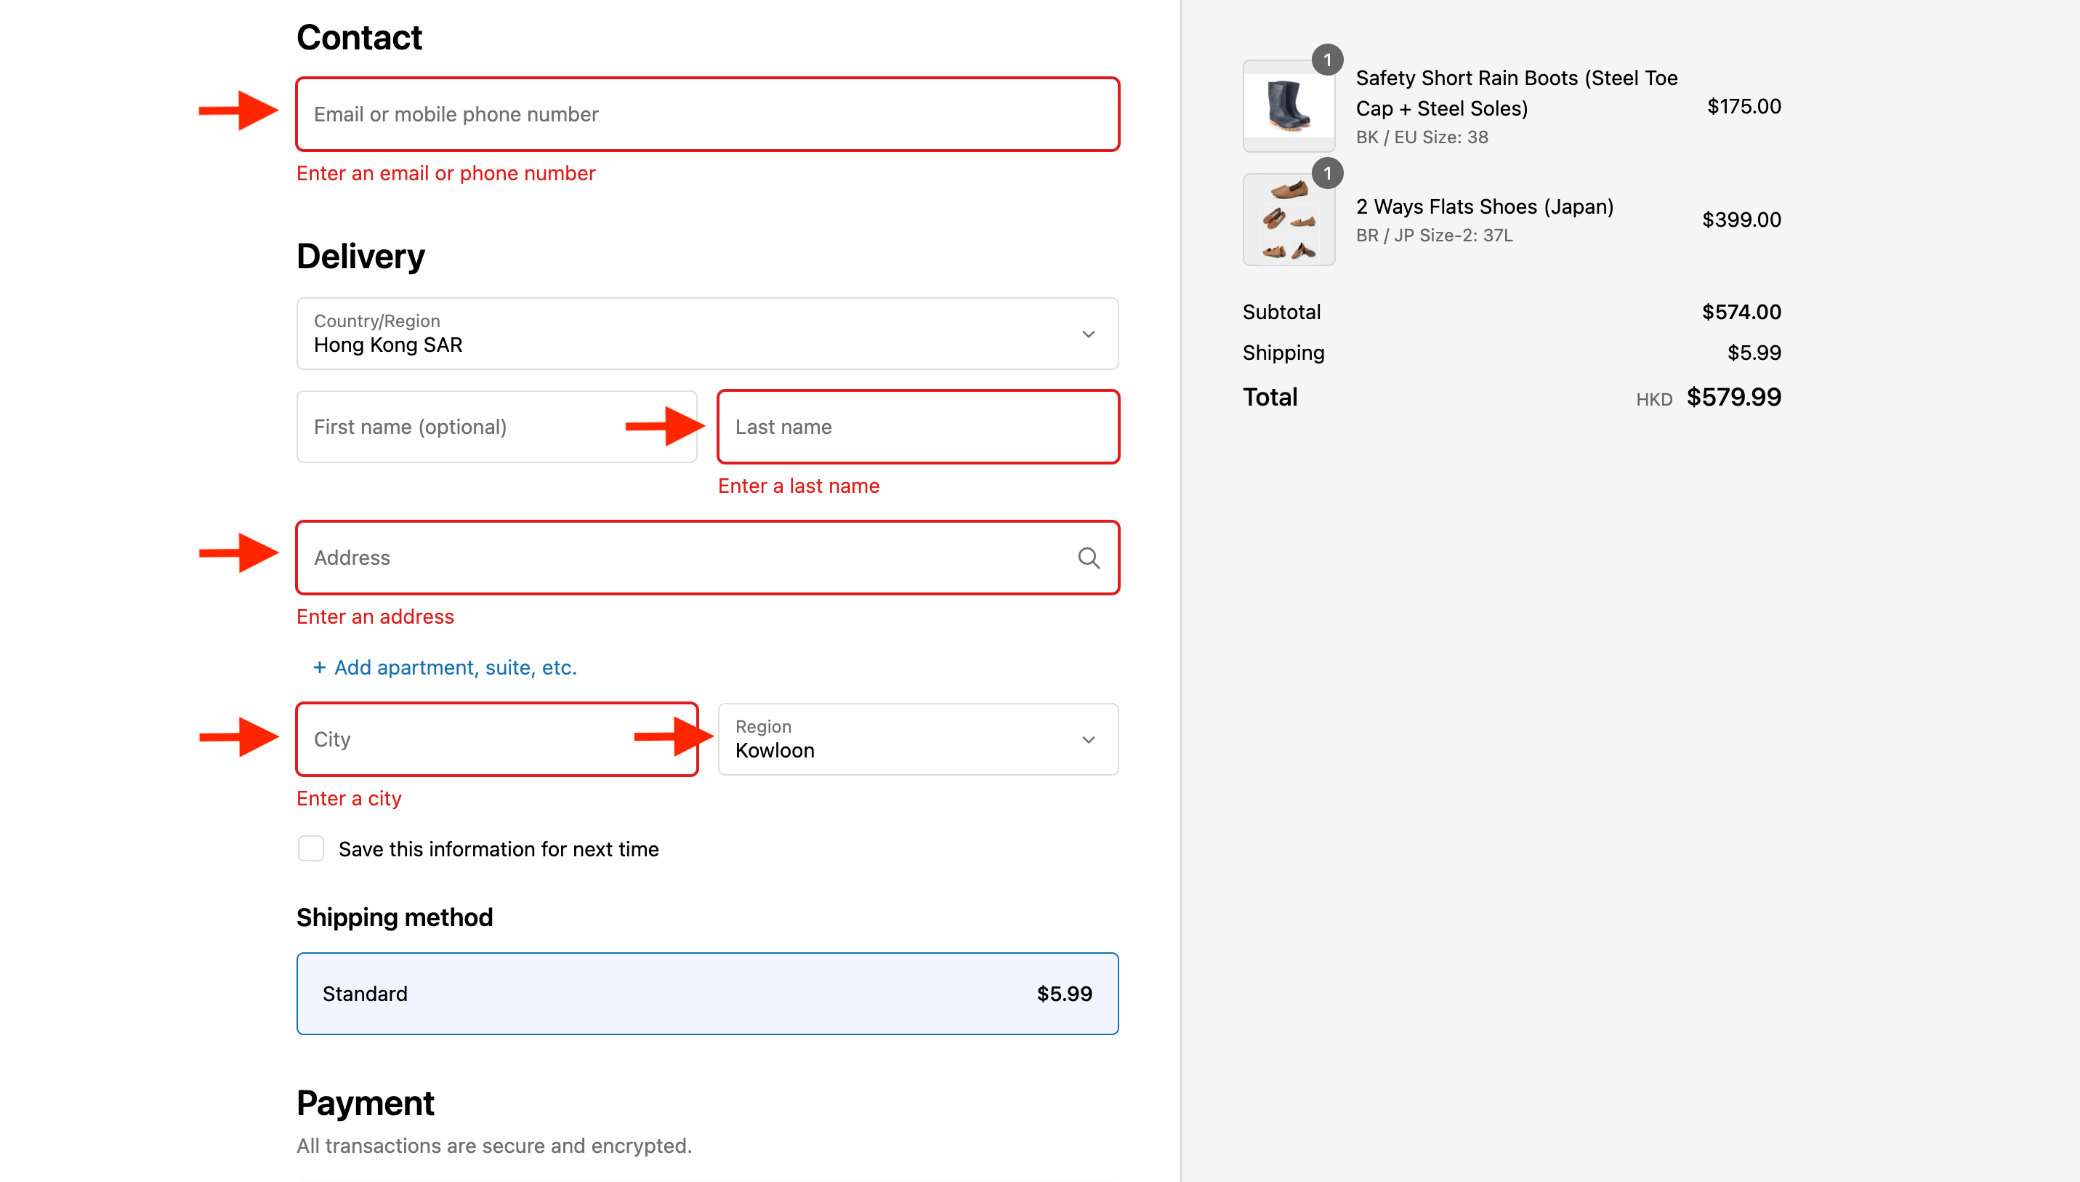2080x1182 pixels.
Task: Click the address search magnifier icon
Action: coord(1088,558)
